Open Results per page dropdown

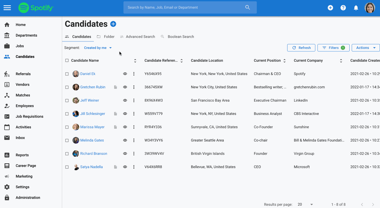(x=305, y=205)
